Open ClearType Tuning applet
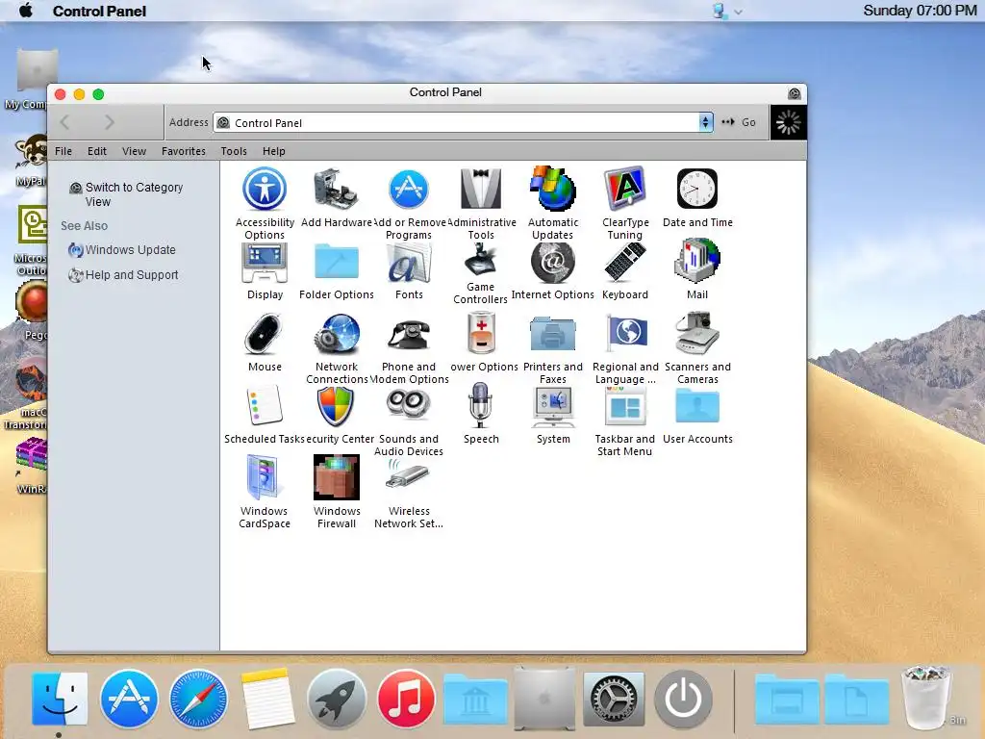The height and width of the screenshot is (739, 985). pos(625,190)
